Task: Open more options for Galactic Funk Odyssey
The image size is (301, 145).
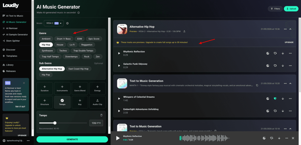Action: pos(290,66)
